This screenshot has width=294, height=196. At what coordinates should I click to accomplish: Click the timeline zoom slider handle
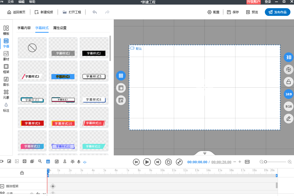coord(265,162)
